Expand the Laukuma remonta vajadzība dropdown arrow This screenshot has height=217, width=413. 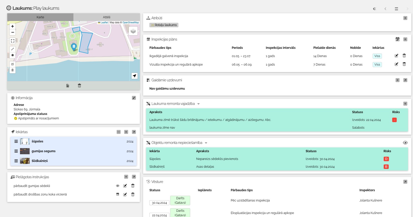coord(198,104)
